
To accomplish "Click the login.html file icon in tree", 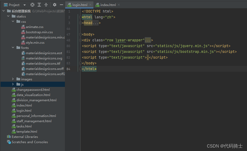I will (x=14, y=111).
